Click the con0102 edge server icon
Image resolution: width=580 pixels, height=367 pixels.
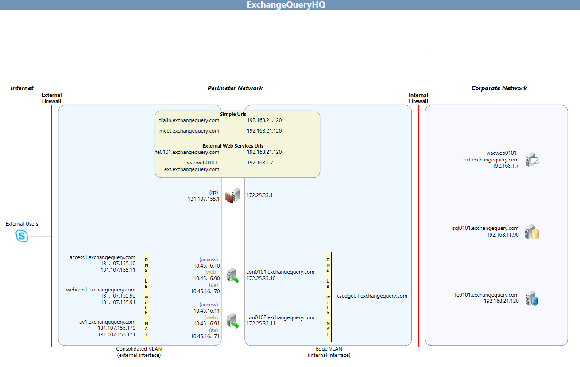tap(233, 321)
